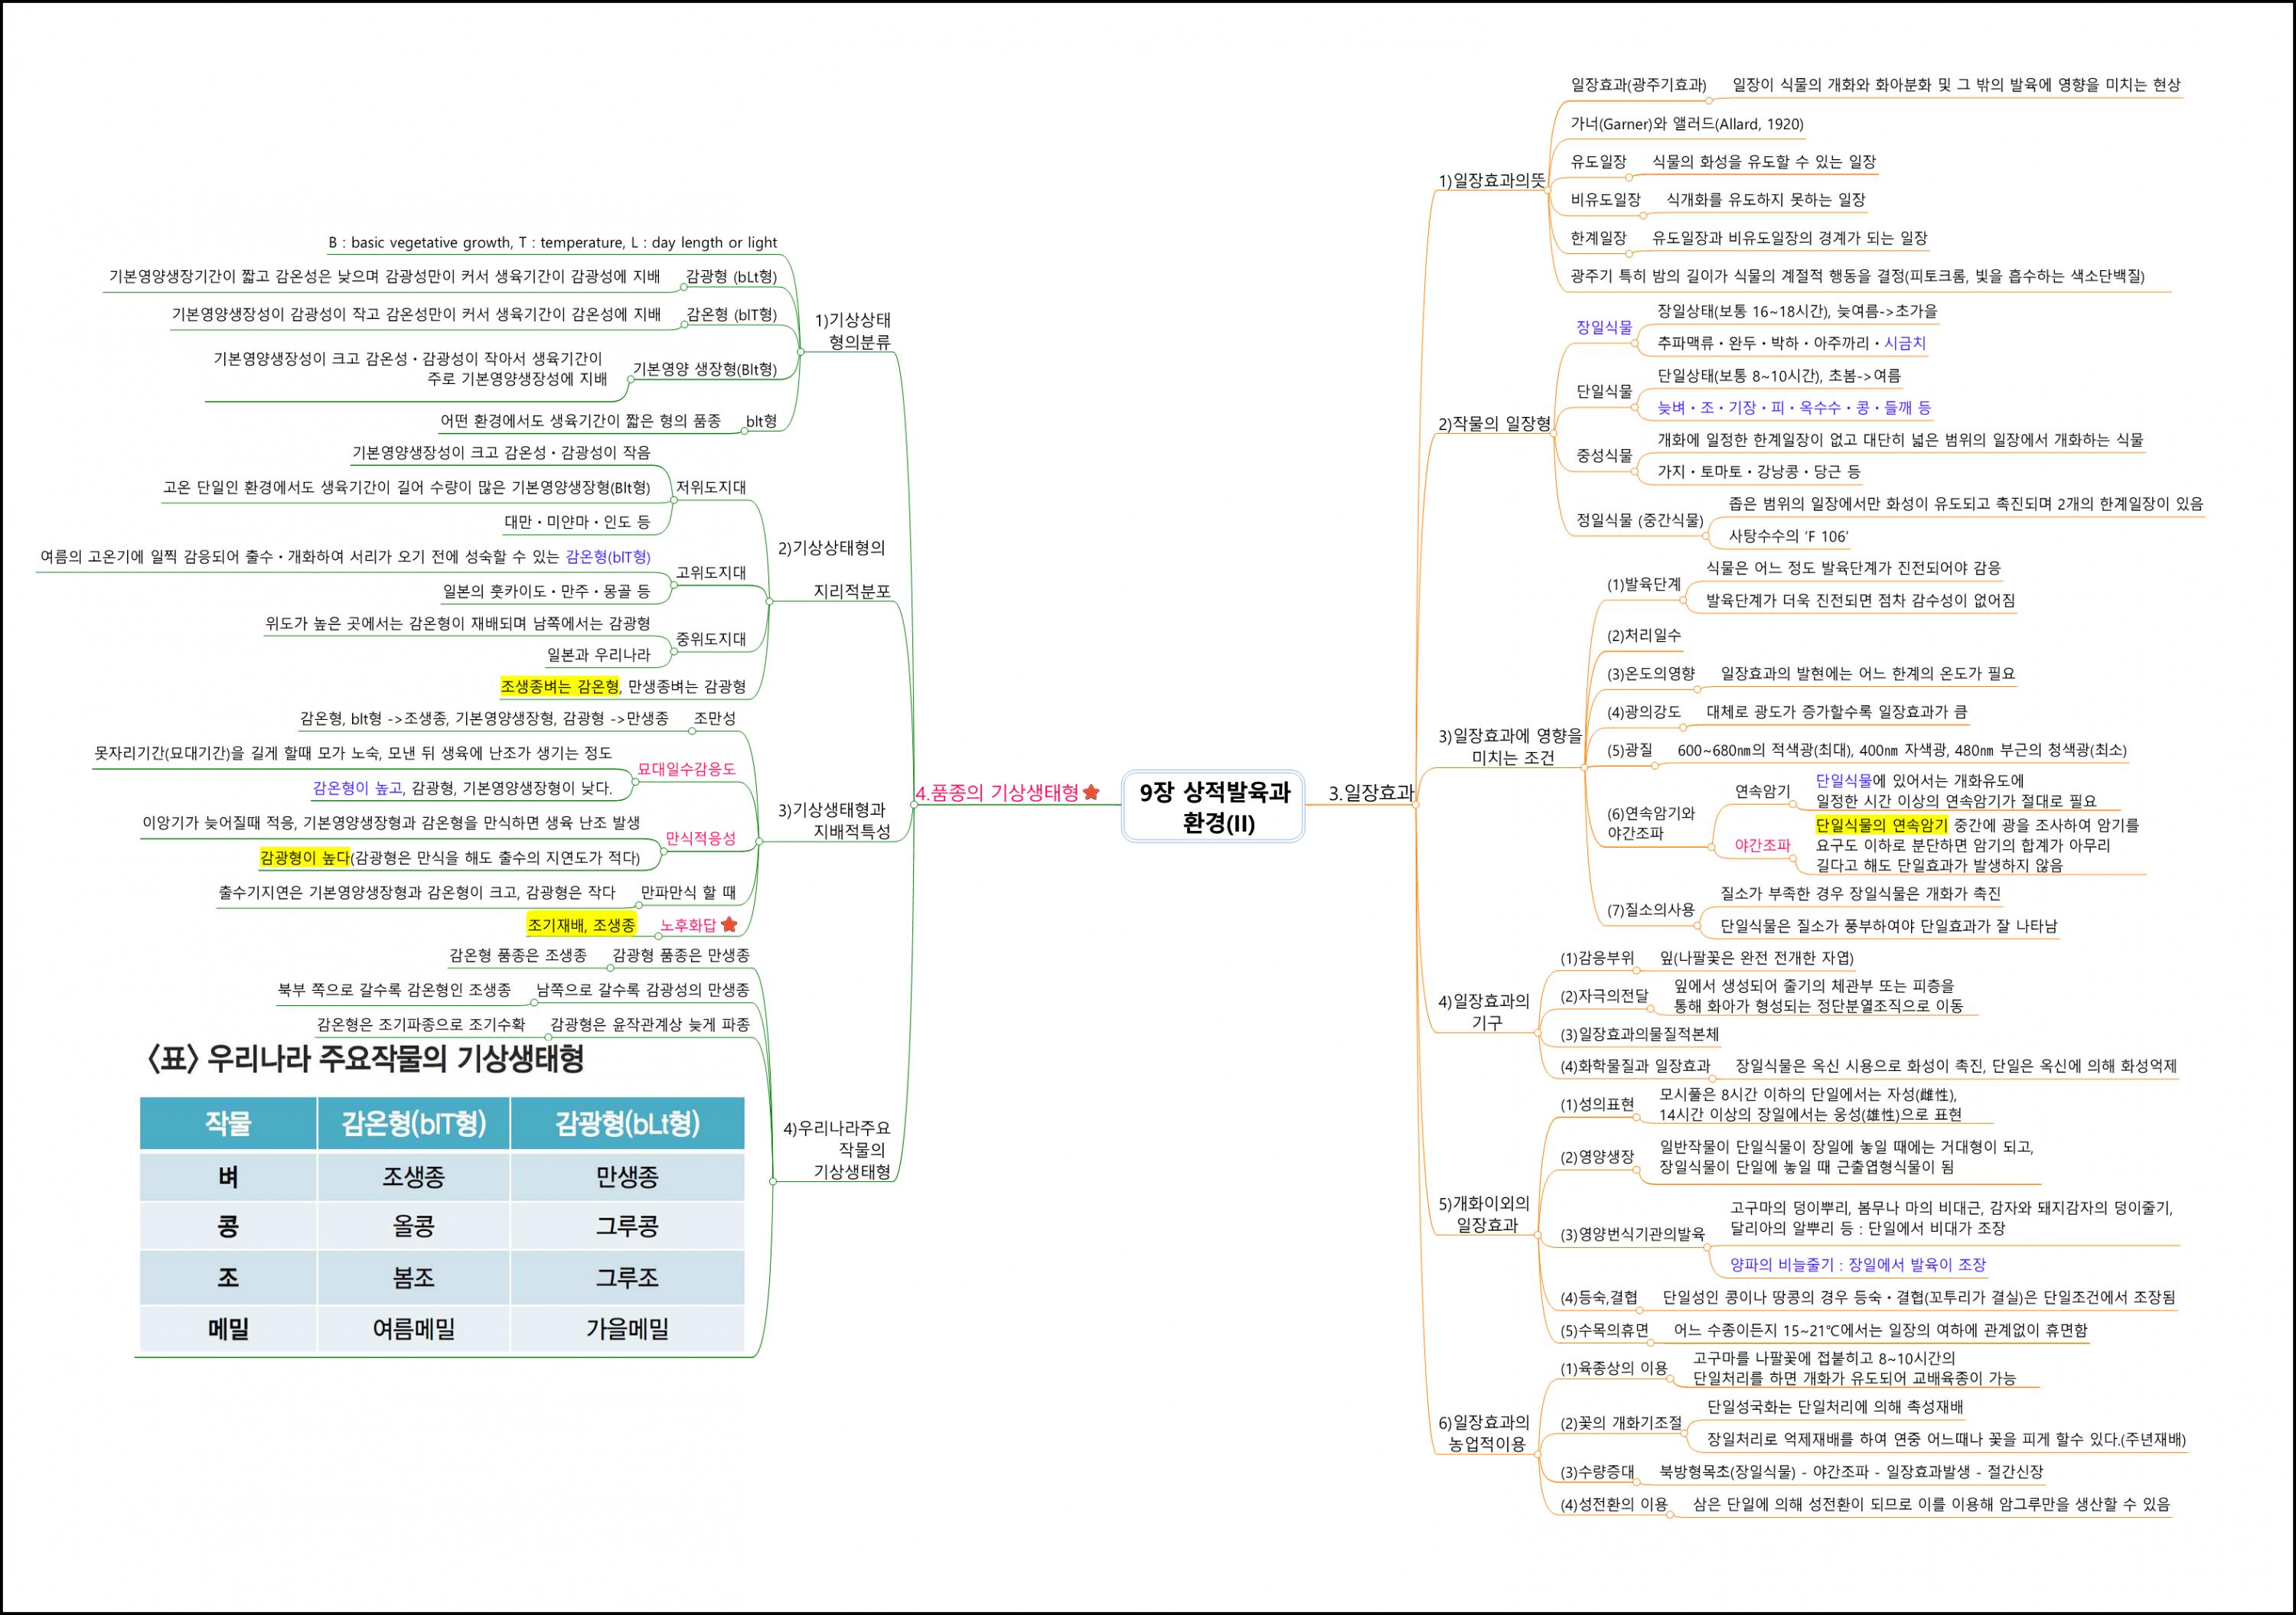Collapse the junction circle of 3)기상생태형과 지배적특성
2296x1615 pixels.
click(x=759, y=842)
